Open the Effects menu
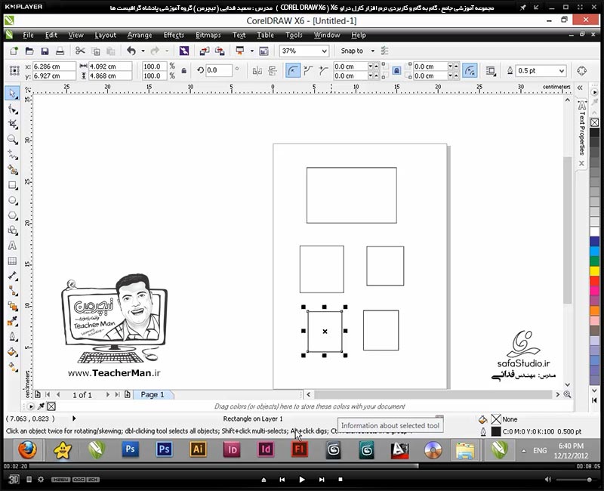This screenshot has width=604, height=491. coord(174,35)
